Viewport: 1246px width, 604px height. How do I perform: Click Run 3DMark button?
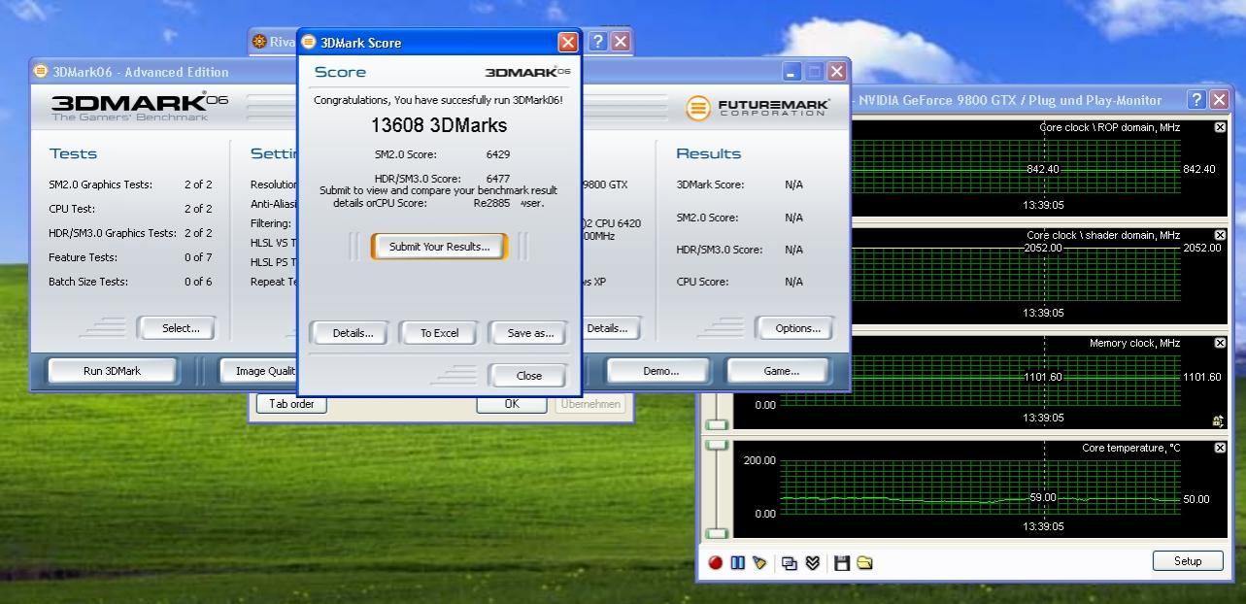(113, 371)
